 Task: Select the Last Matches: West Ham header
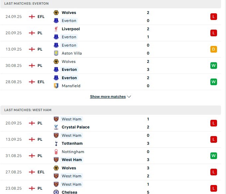(x=28, y=110)
